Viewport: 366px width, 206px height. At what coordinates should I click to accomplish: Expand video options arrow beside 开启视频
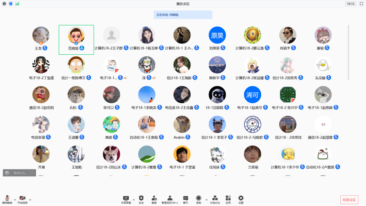pos(30,200)
